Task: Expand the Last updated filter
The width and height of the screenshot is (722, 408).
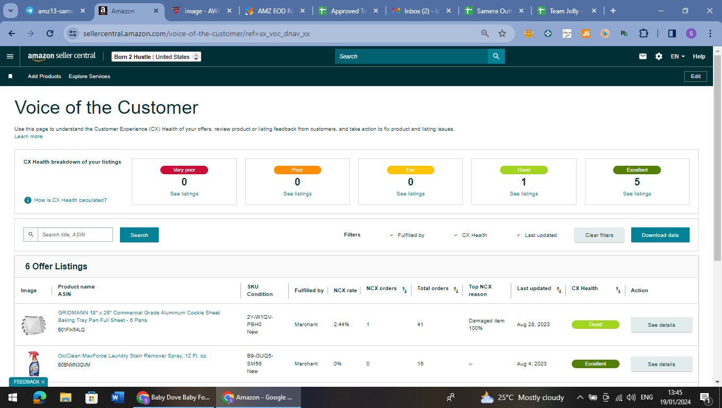Action: point(537,235)
